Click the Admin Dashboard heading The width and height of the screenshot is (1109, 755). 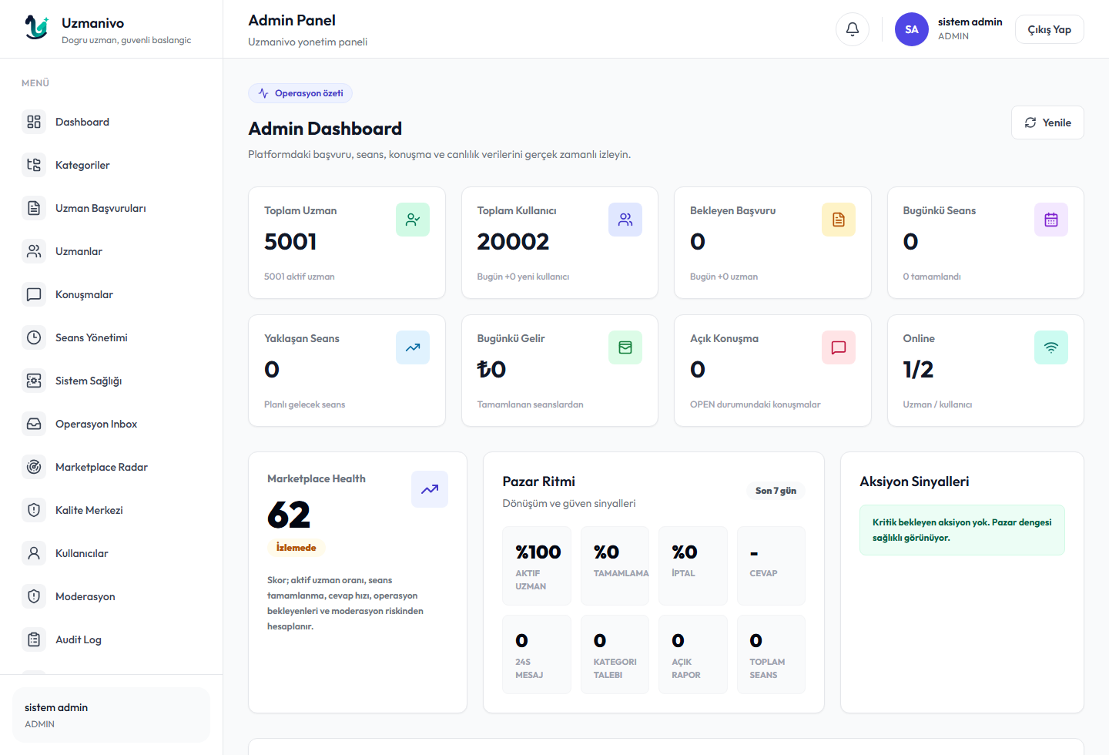[x=325, y=129]
